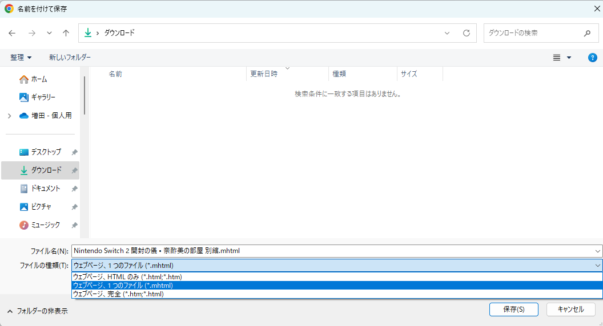
Task: Click キャンセル to dismiss dialog
Action: coord(570,309)
